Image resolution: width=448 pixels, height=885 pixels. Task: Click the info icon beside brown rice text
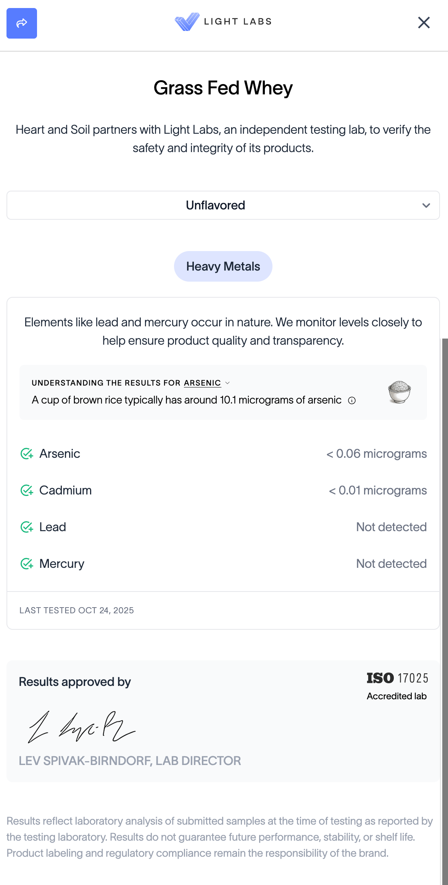click(x=352, y=400)
